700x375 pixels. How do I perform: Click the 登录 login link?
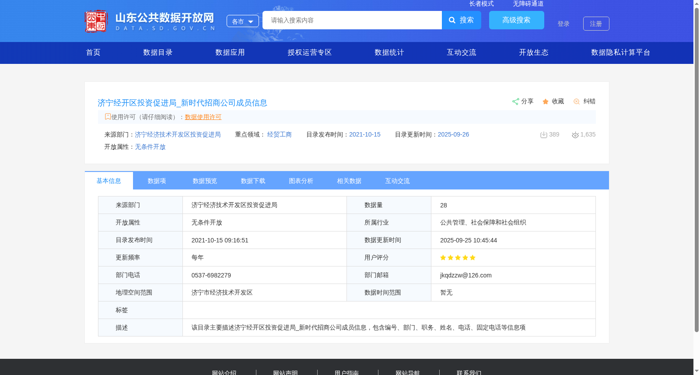coord(563,24)
